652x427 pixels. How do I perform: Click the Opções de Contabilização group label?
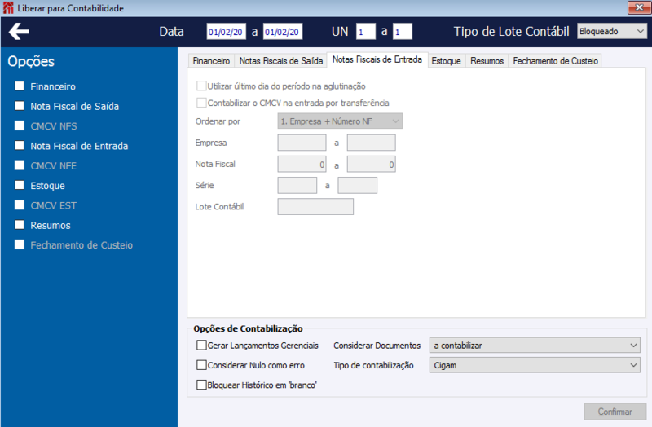coord(249,328)
